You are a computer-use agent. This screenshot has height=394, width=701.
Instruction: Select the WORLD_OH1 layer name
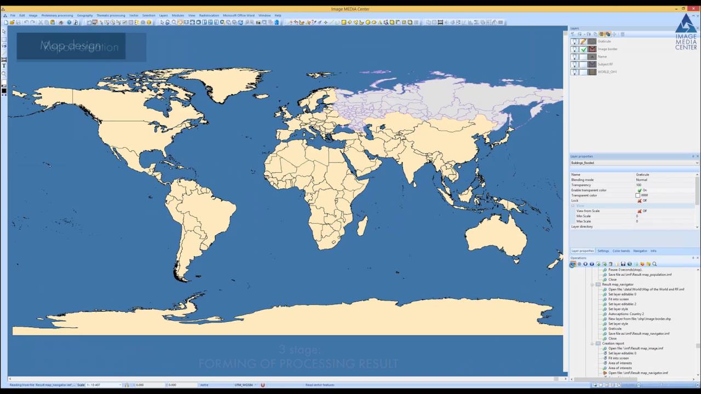(x=607, y=72)
